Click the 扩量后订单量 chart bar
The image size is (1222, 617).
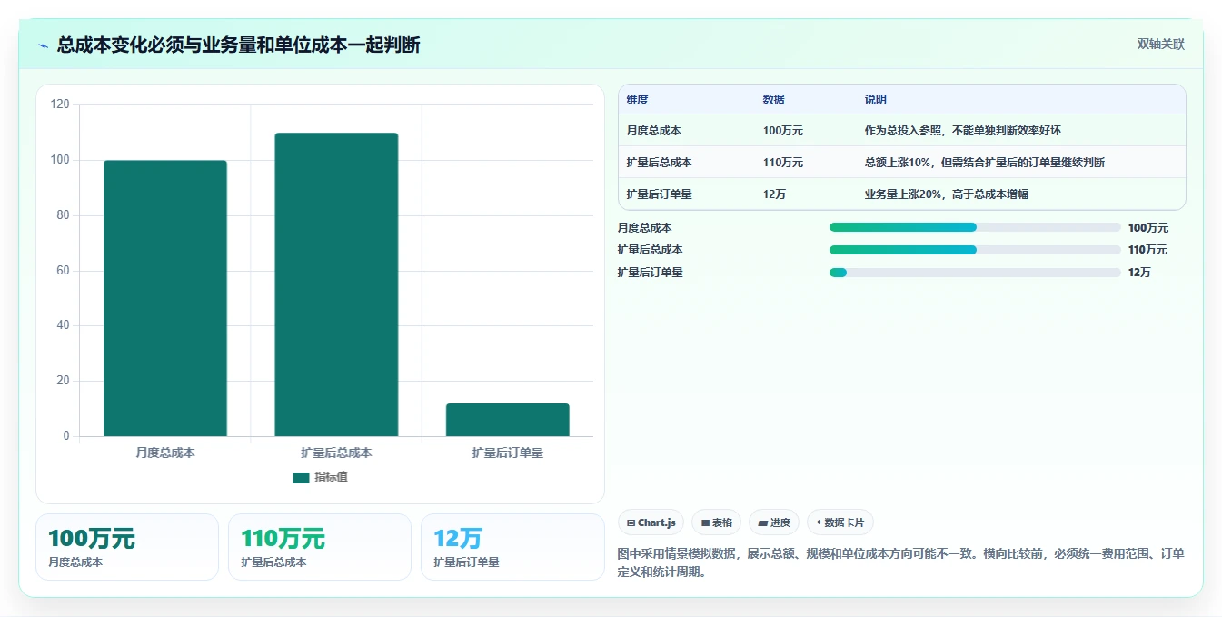coord(507,420)
